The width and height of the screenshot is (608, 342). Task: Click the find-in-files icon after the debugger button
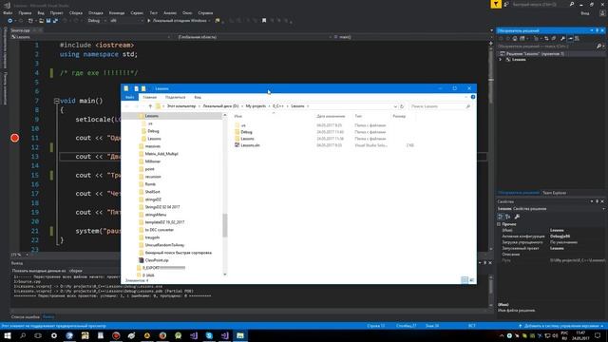click(218, 21)
